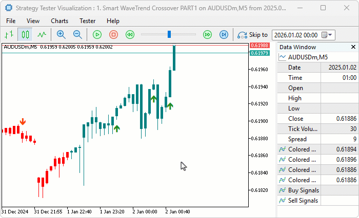Switch chart to line chart mode
The width and height of the screenshot is (359, 218).
[x=42, y=35]
